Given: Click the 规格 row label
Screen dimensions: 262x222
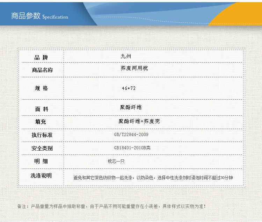Looking at the screenshot, I should [x=41, y=88].
